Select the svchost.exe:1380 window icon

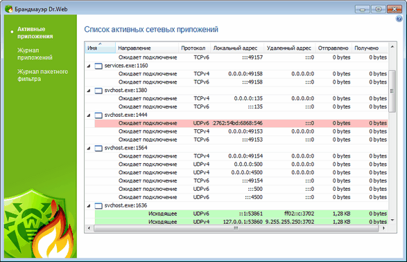[98, 91]
